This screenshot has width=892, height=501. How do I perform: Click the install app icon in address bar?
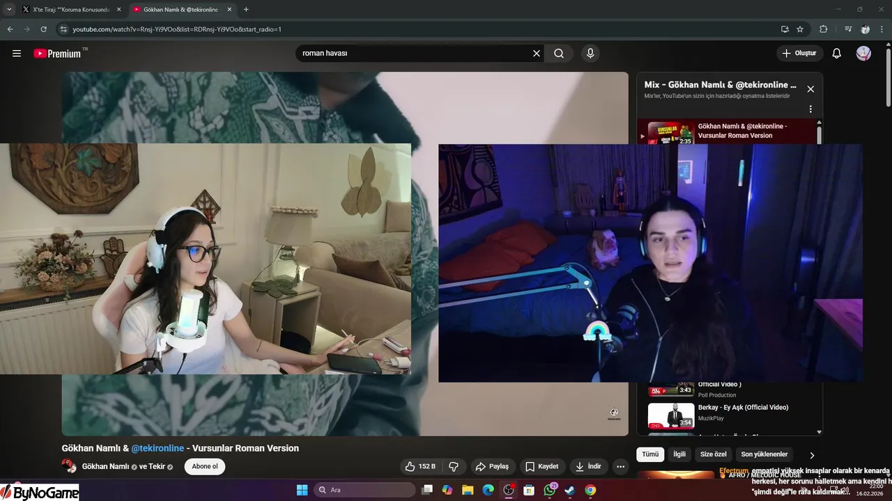785,29
